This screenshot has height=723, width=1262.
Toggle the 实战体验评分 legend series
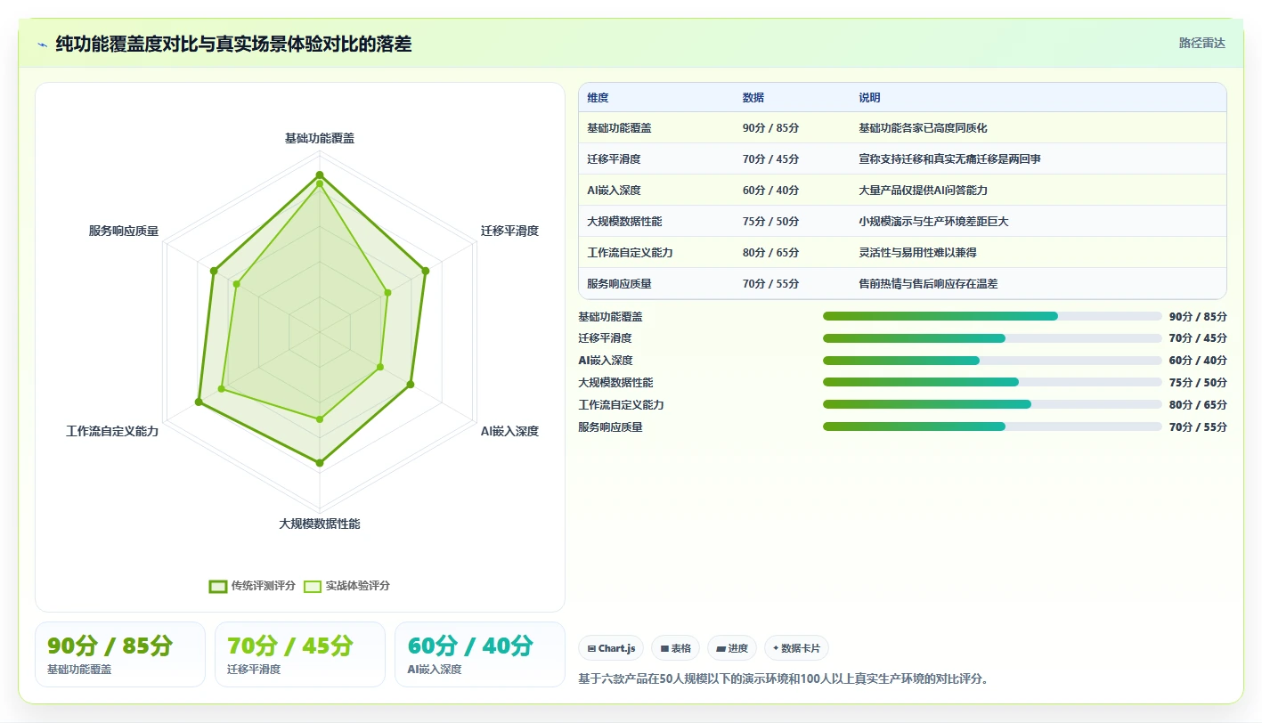(346, 586)
